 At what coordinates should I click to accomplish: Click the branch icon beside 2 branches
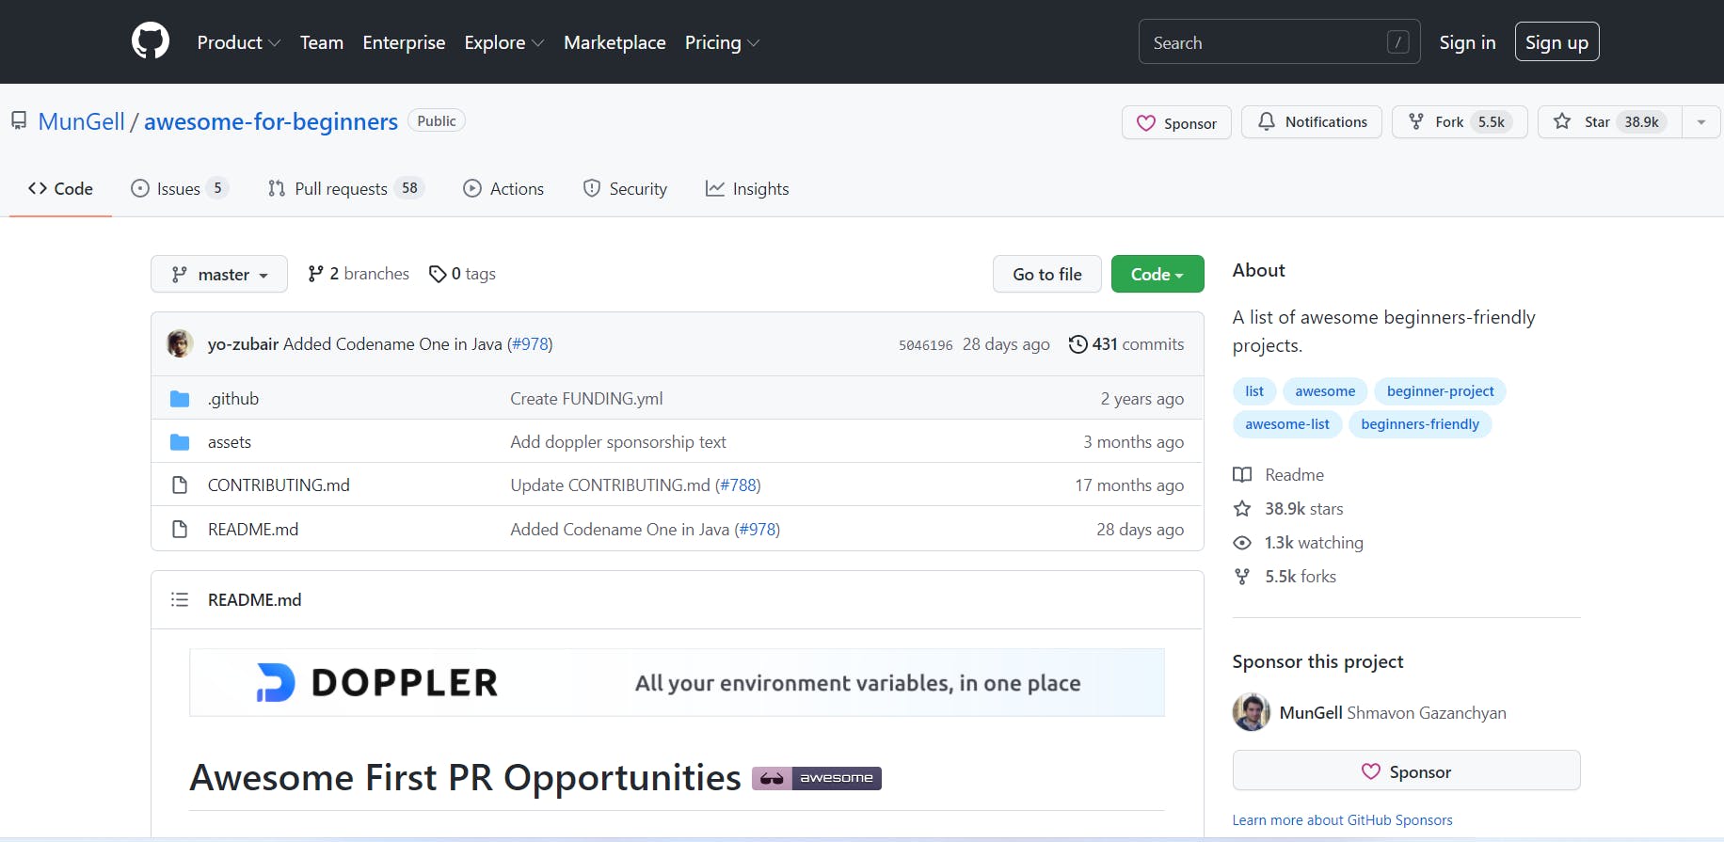coord(316,274)
